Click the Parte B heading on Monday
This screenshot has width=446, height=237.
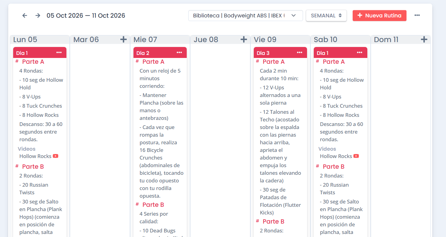coord(33,167)
